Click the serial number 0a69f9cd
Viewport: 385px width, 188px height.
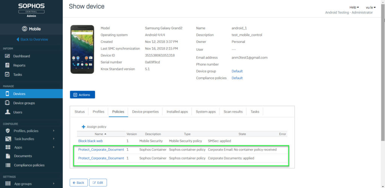pyautogui.click(x=153, y=62)
